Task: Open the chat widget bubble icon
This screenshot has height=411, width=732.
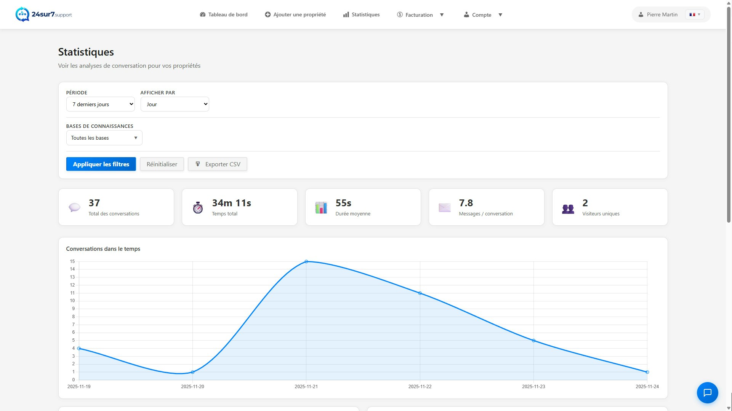Action: tap(707, 392)
